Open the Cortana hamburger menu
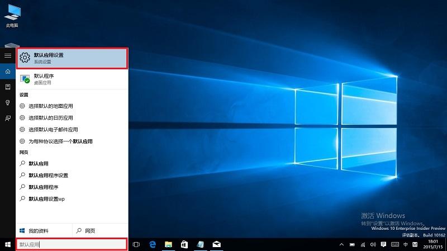The width and height of the screenshot is (447, 251). [8, 55]
